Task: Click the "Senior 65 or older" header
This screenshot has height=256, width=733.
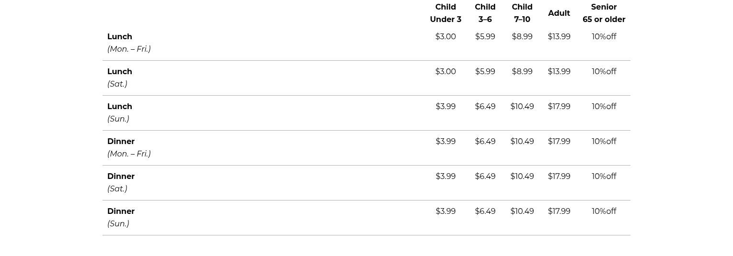Action: pyautogui.click(x=604, y=13)
